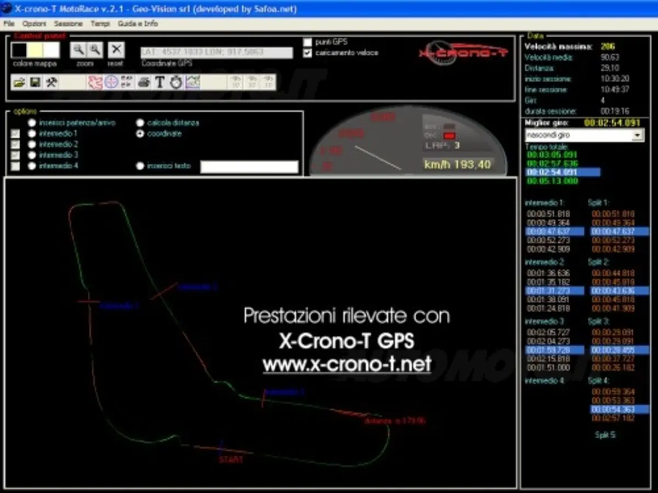Select lap time 00:03:05.091 under Tempo totale
This screenshot has height=493, width=658.
pyautogui.click(x=552, y=155)
